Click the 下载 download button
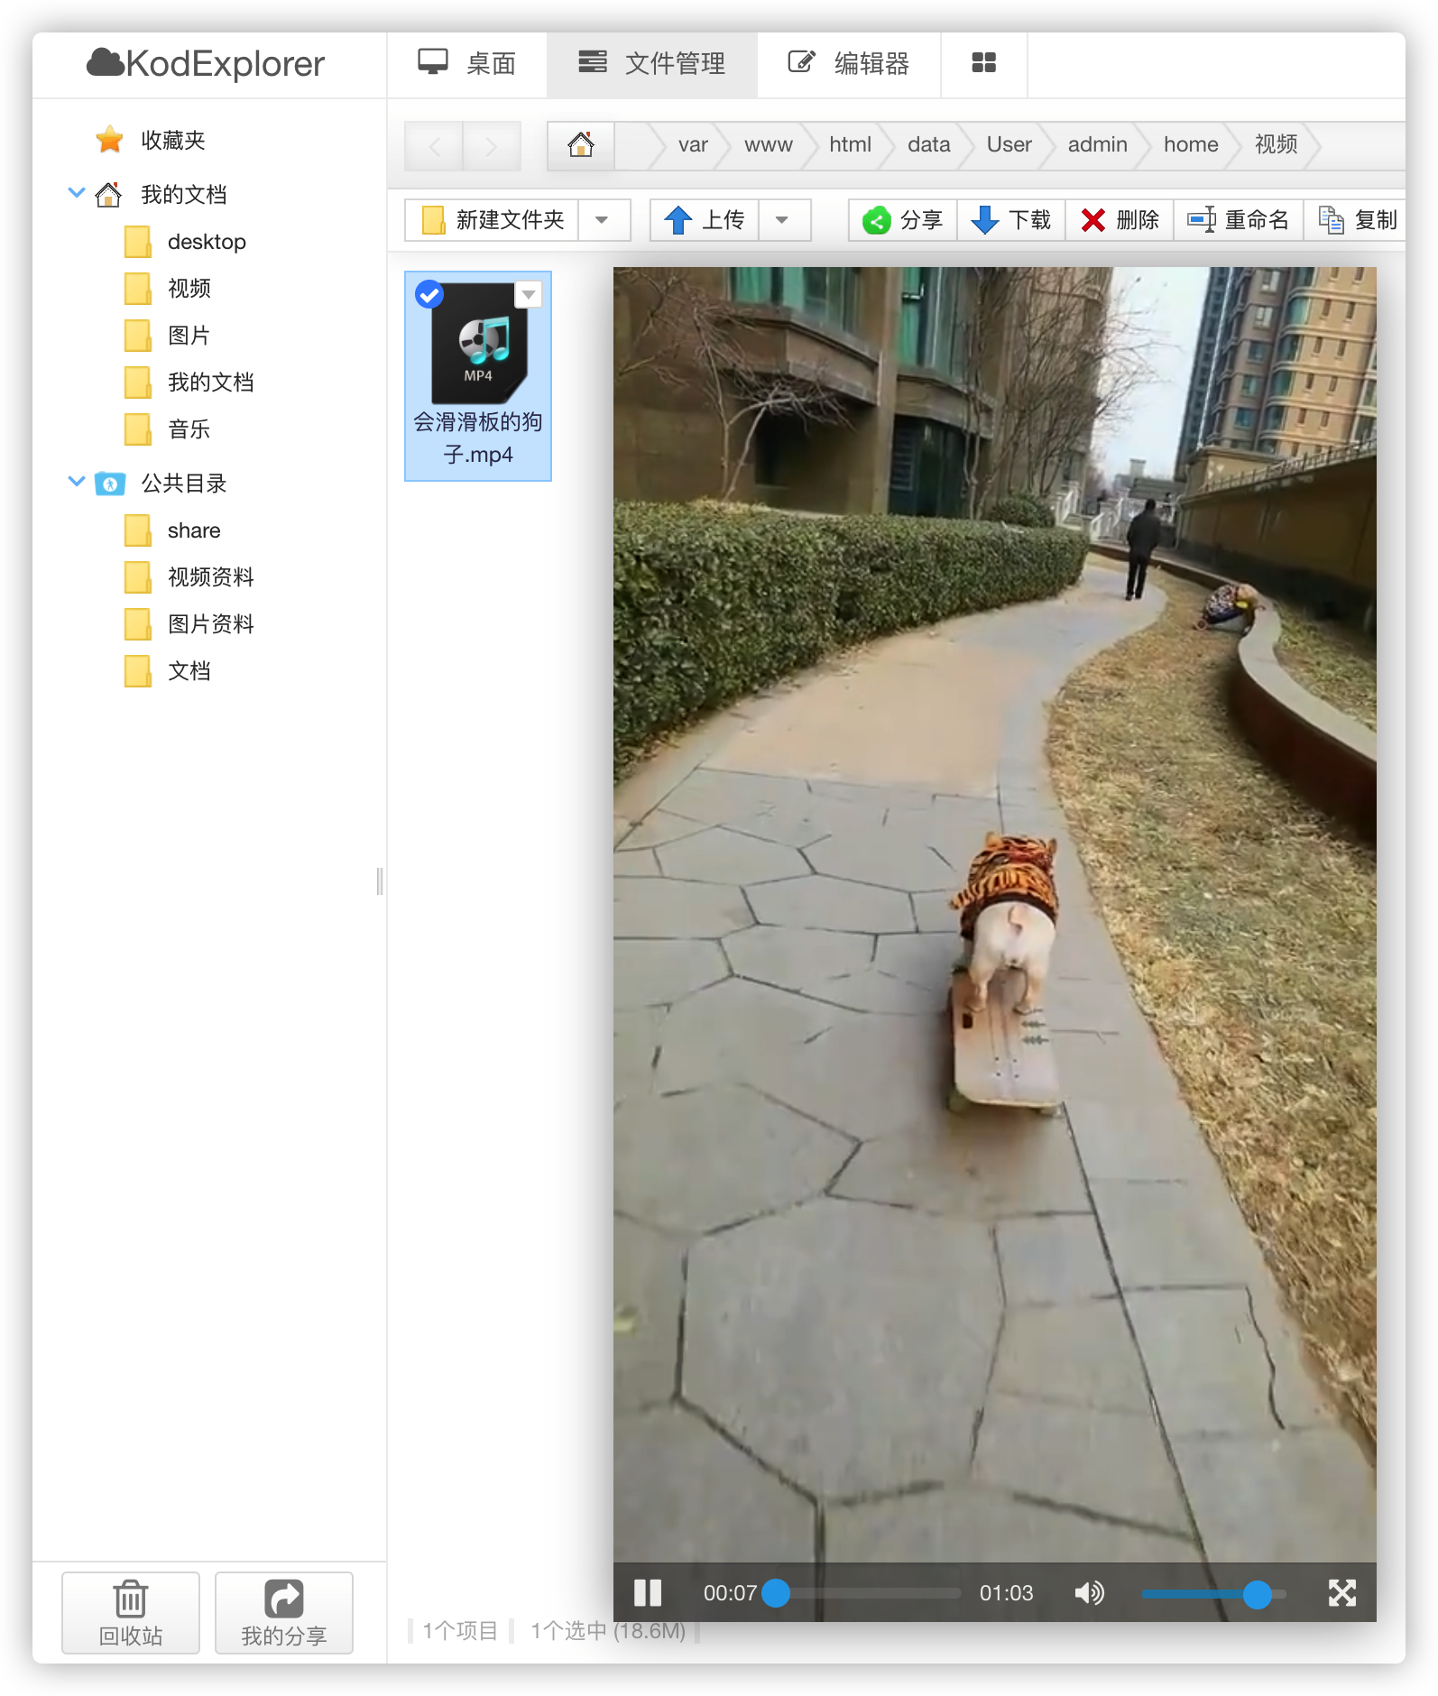 [x=1011, y=220]
